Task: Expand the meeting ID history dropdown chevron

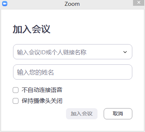Action: point(125,52)
